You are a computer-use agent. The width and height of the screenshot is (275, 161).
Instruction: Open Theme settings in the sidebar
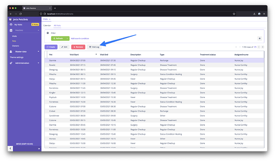point(17,57)
